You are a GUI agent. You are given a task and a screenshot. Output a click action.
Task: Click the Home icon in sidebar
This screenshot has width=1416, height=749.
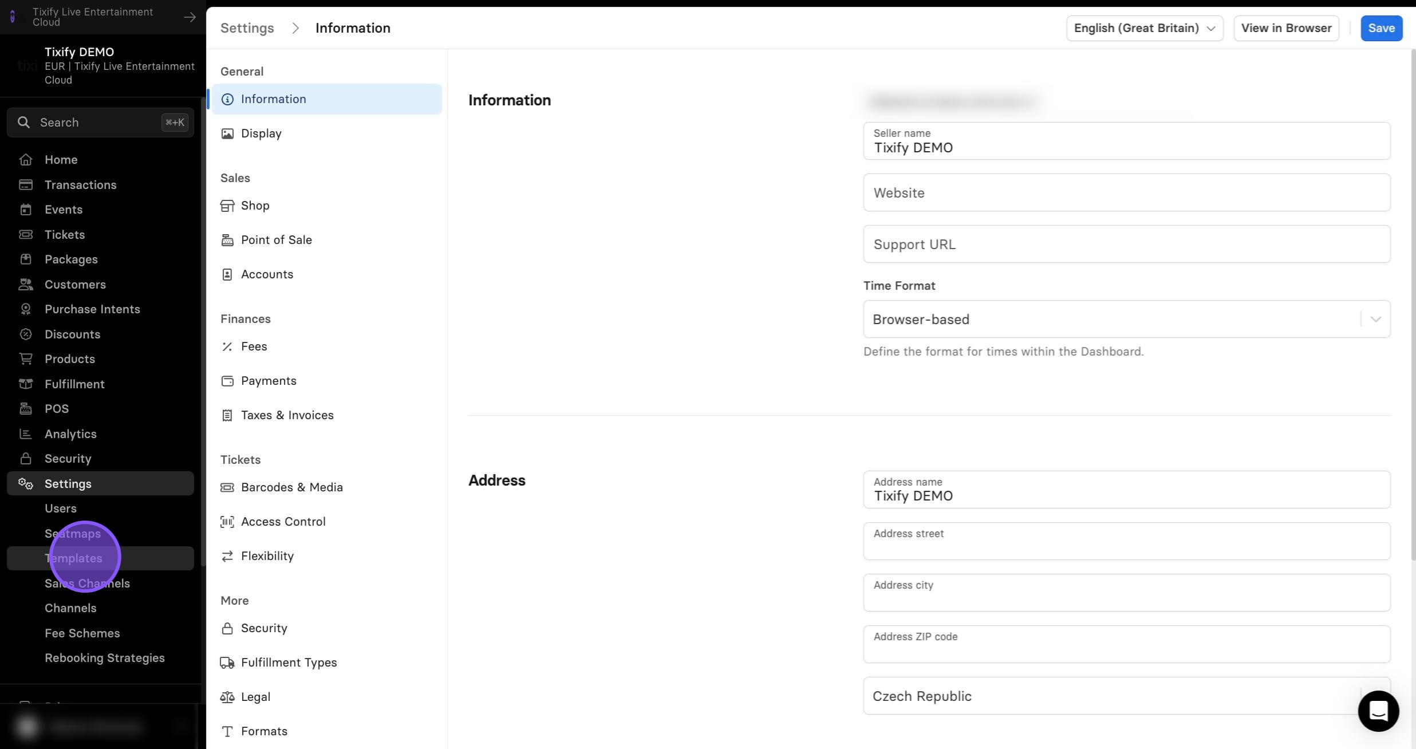pyautogui.click(x=25, y=160)
